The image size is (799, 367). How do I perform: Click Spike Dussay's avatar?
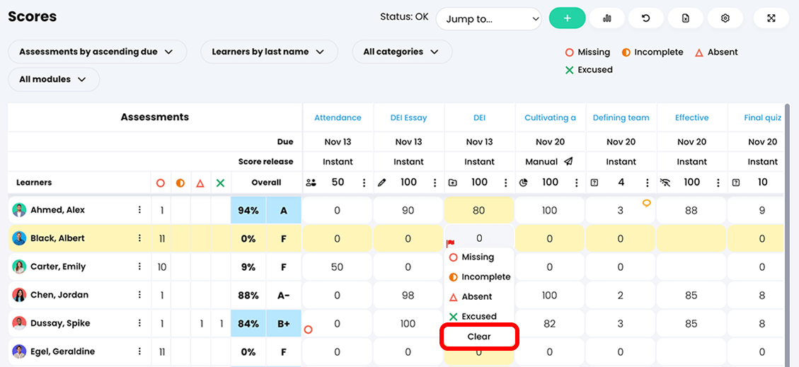19,324
